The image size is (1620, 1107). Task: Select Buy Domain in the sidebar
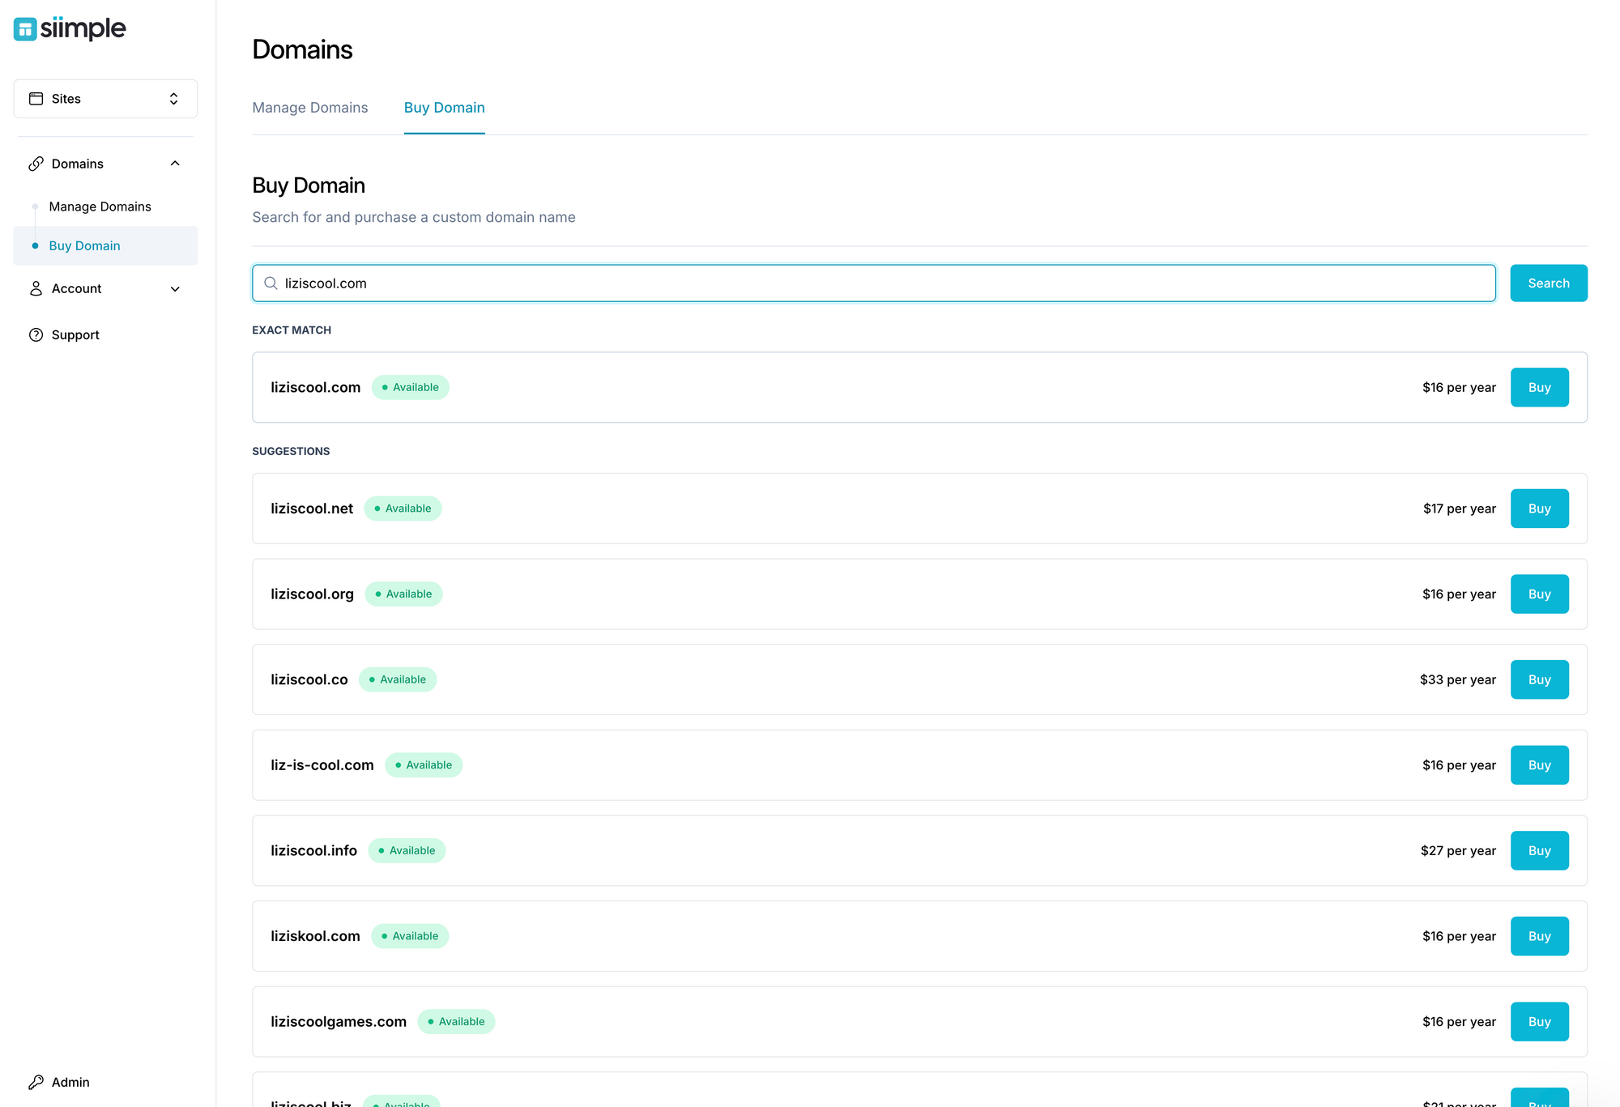coord(105,245)
